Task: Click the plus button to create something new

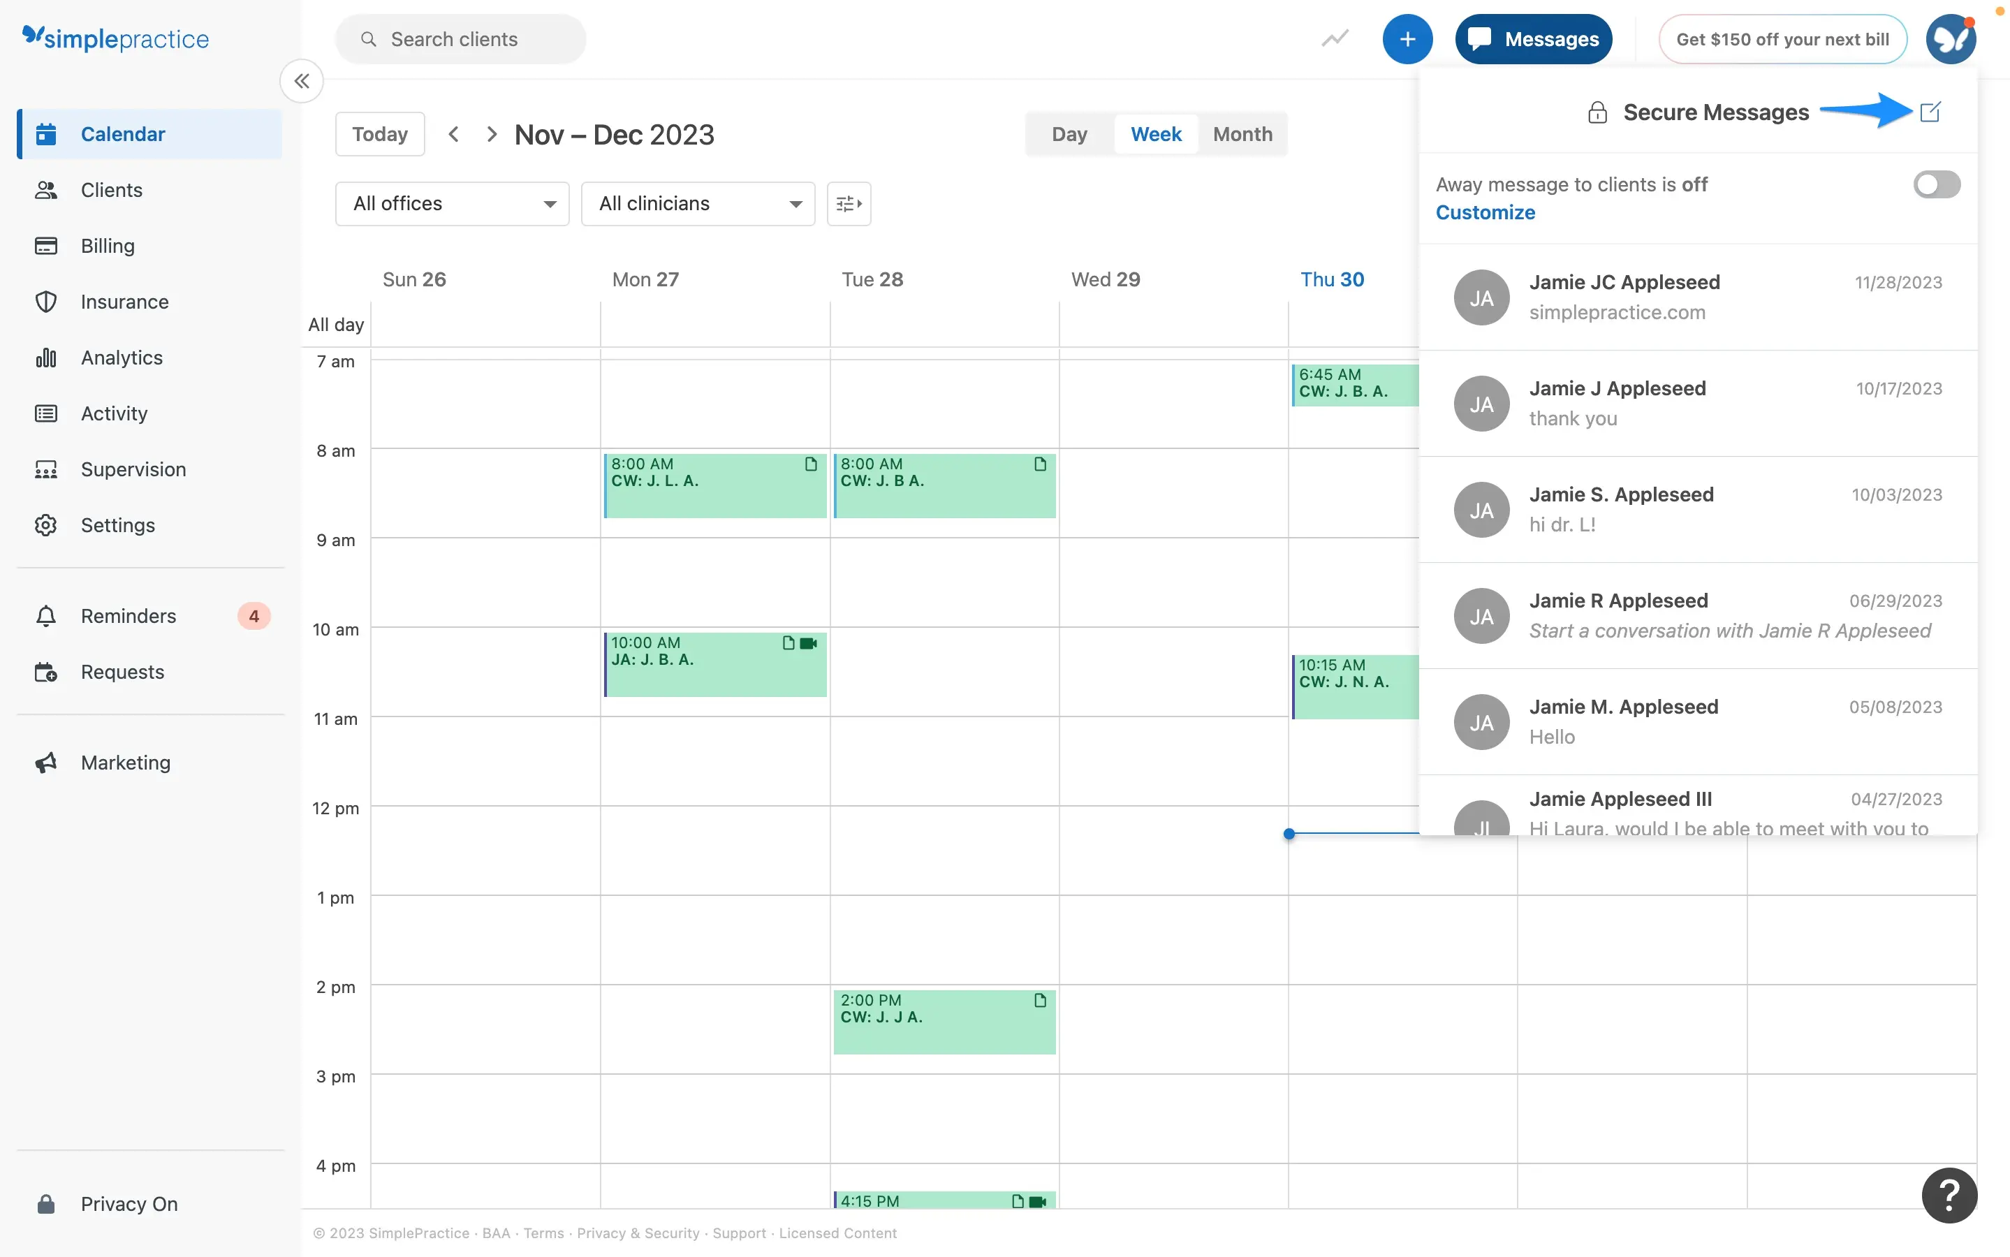Action: 1407,38
